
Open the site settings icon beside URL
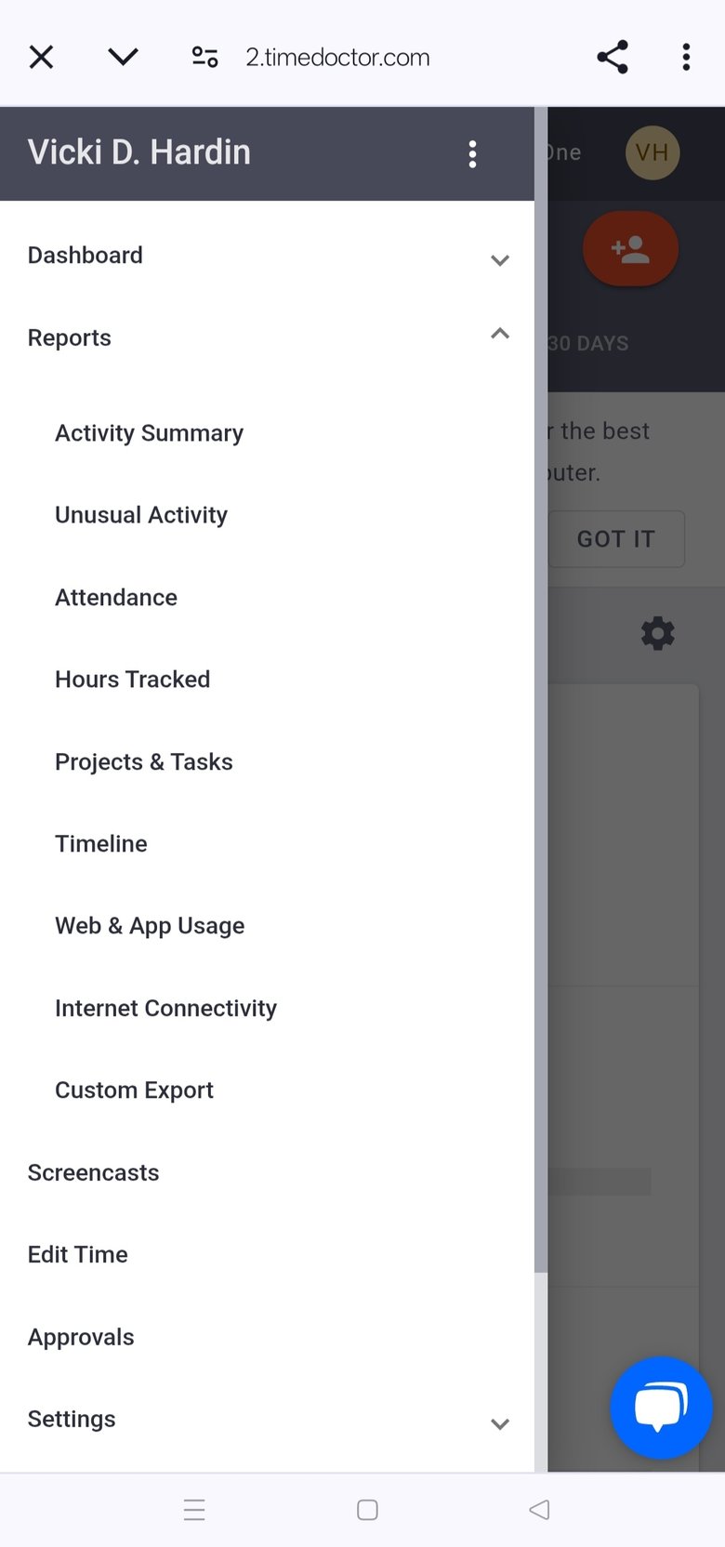(204, 57)
